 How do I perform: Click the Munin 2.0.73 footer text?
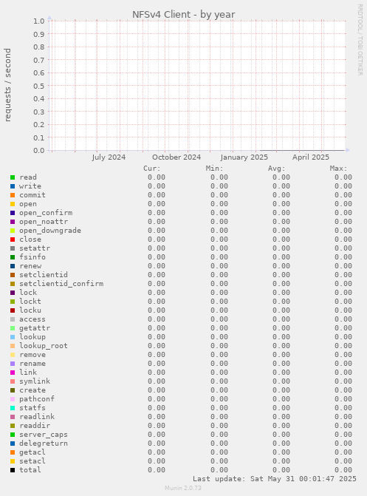(x=183, y=488)
